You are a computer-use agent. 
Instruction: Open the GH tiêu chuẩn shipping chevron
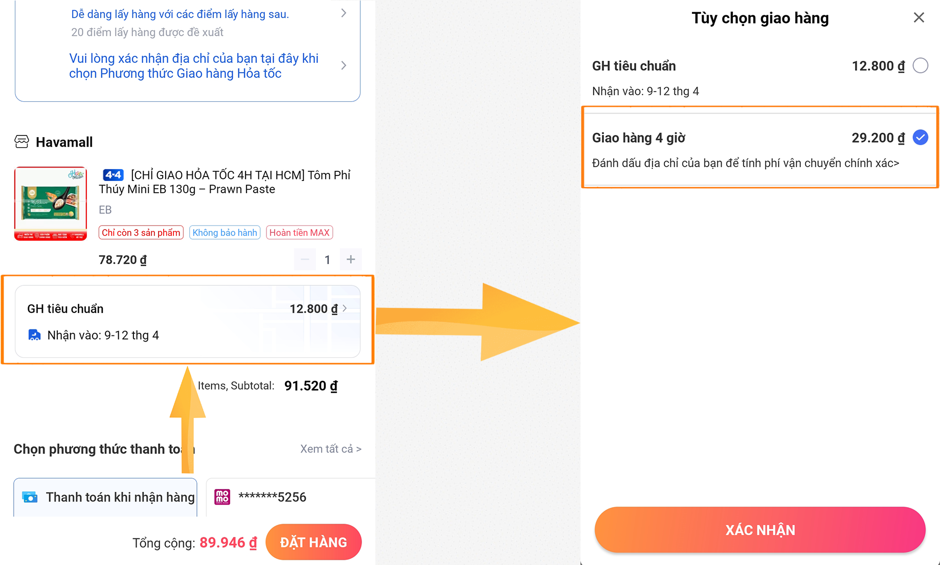pyautogui.click(x=345, y=308)
